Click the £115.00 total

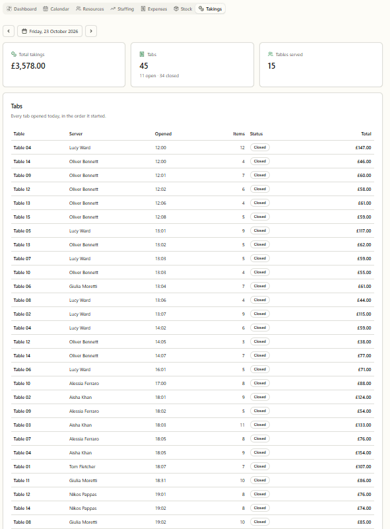(x=364, y=314)
